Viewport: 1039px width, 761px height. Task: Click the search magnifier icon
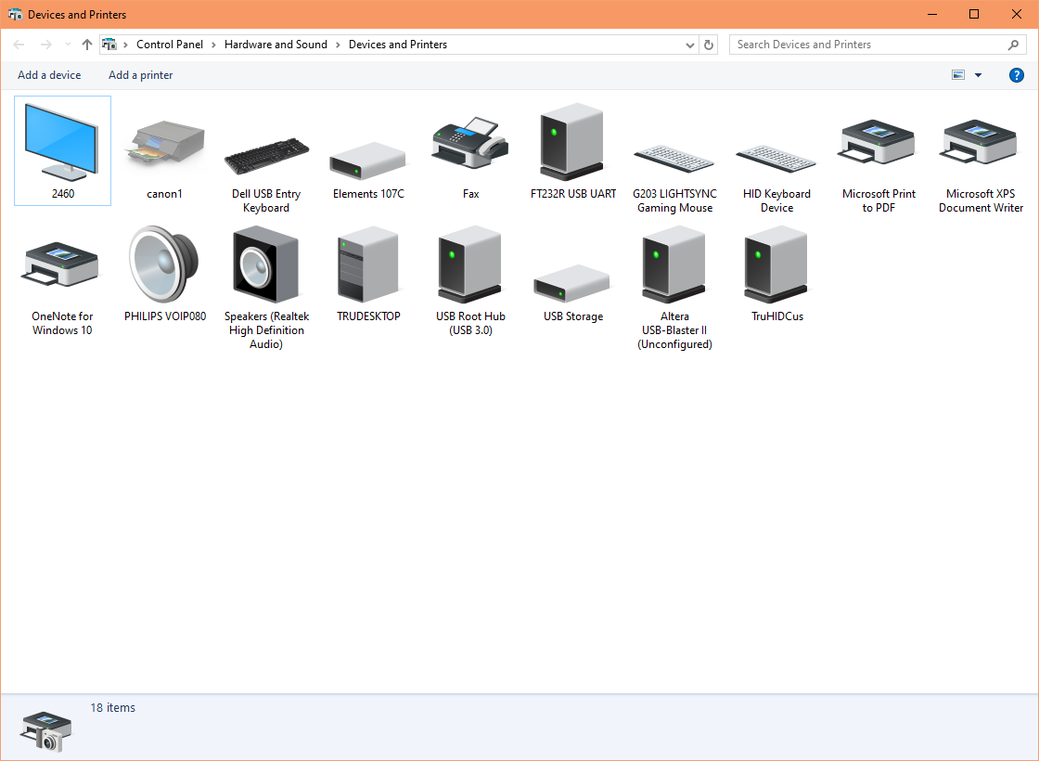(x=1013, y=45)
